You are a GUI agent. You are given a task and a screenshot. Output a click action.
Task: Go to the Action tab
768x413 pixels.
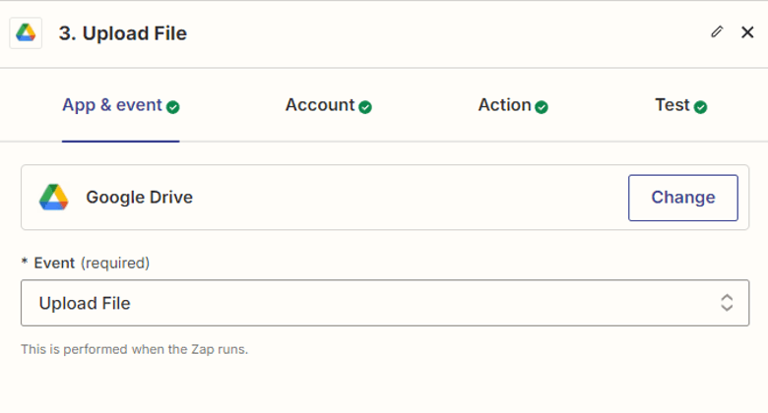504,105
